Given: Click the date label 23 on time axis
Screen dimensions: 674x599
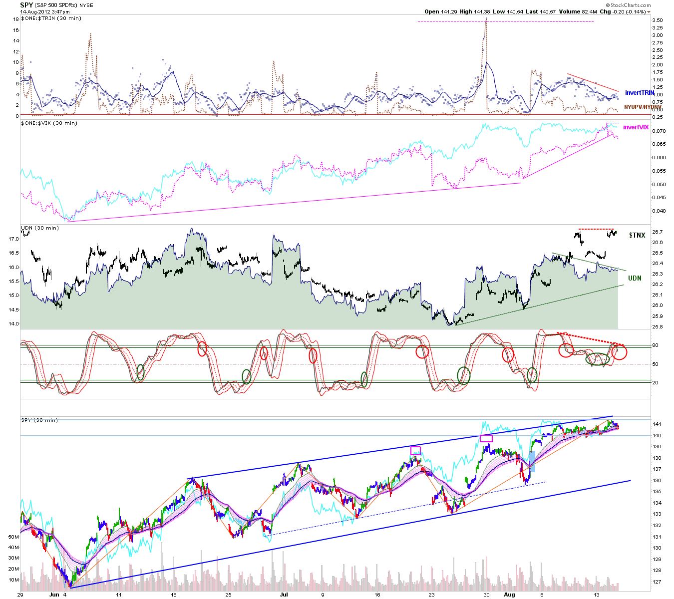Looking at the screenshot, I should coord(432,595).
